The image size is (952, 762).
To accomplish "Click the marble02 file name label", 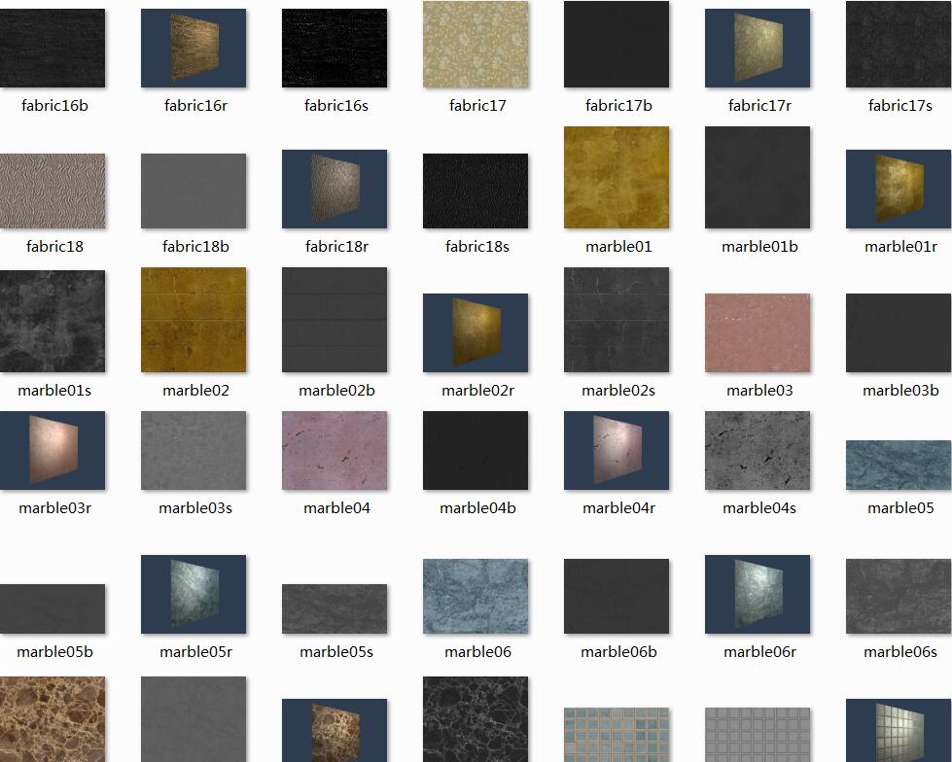I will pos(195,390).
